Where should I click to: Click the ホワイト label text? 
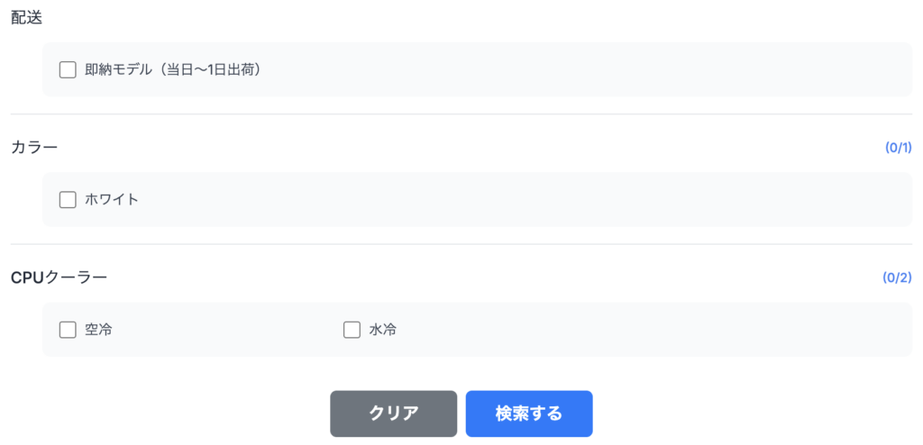[x=112, y=200]
